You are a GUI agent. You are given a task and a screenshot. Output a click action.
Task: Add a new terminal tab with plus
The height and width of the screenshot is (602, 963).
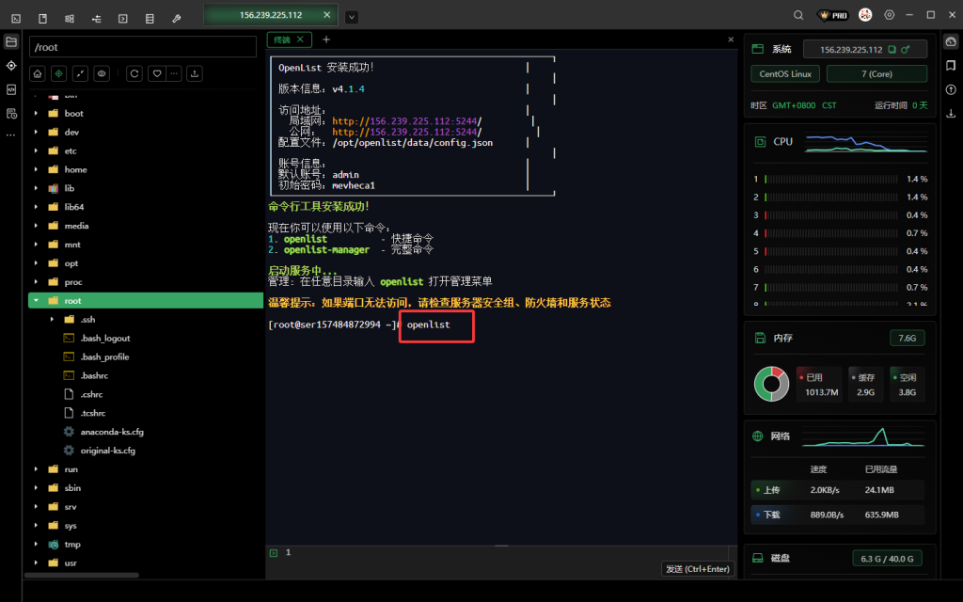(x=326, y=40)
